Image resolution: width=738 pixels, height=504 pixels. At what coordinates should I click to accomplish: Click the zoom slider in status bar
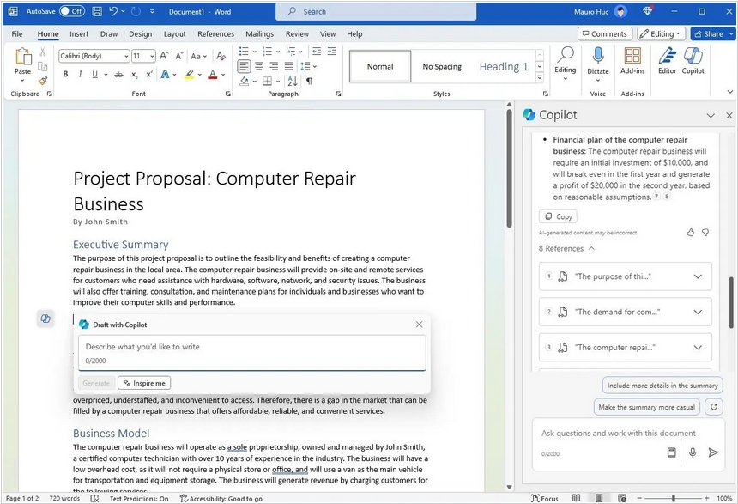tap(674, 498)
